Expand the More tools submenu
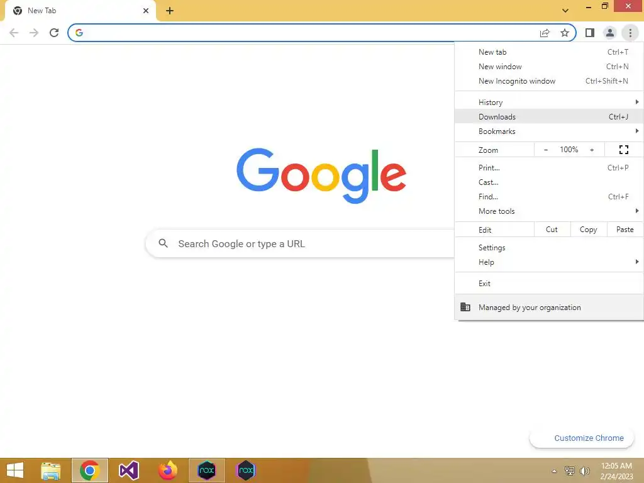Screen dimensions: 644x483 (549, 211)
